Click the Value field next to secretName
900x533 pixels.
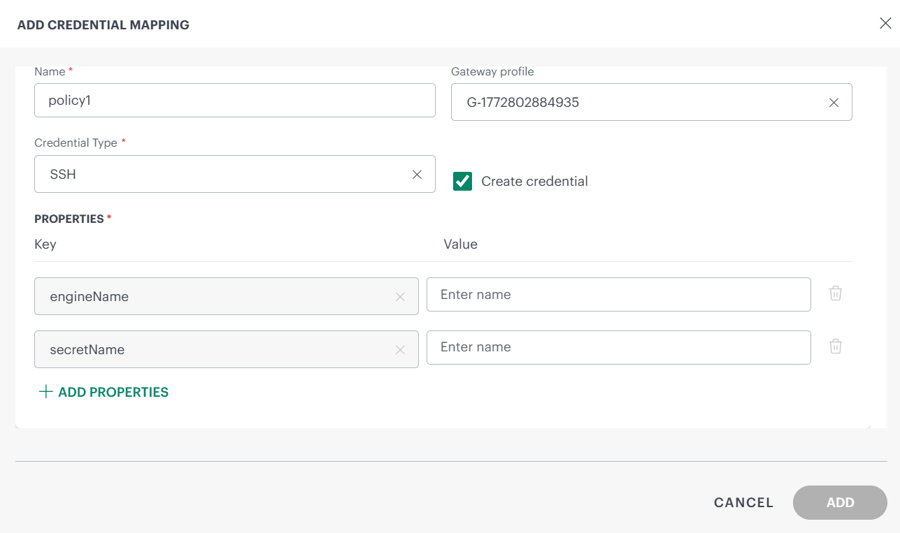click(618, 347)
